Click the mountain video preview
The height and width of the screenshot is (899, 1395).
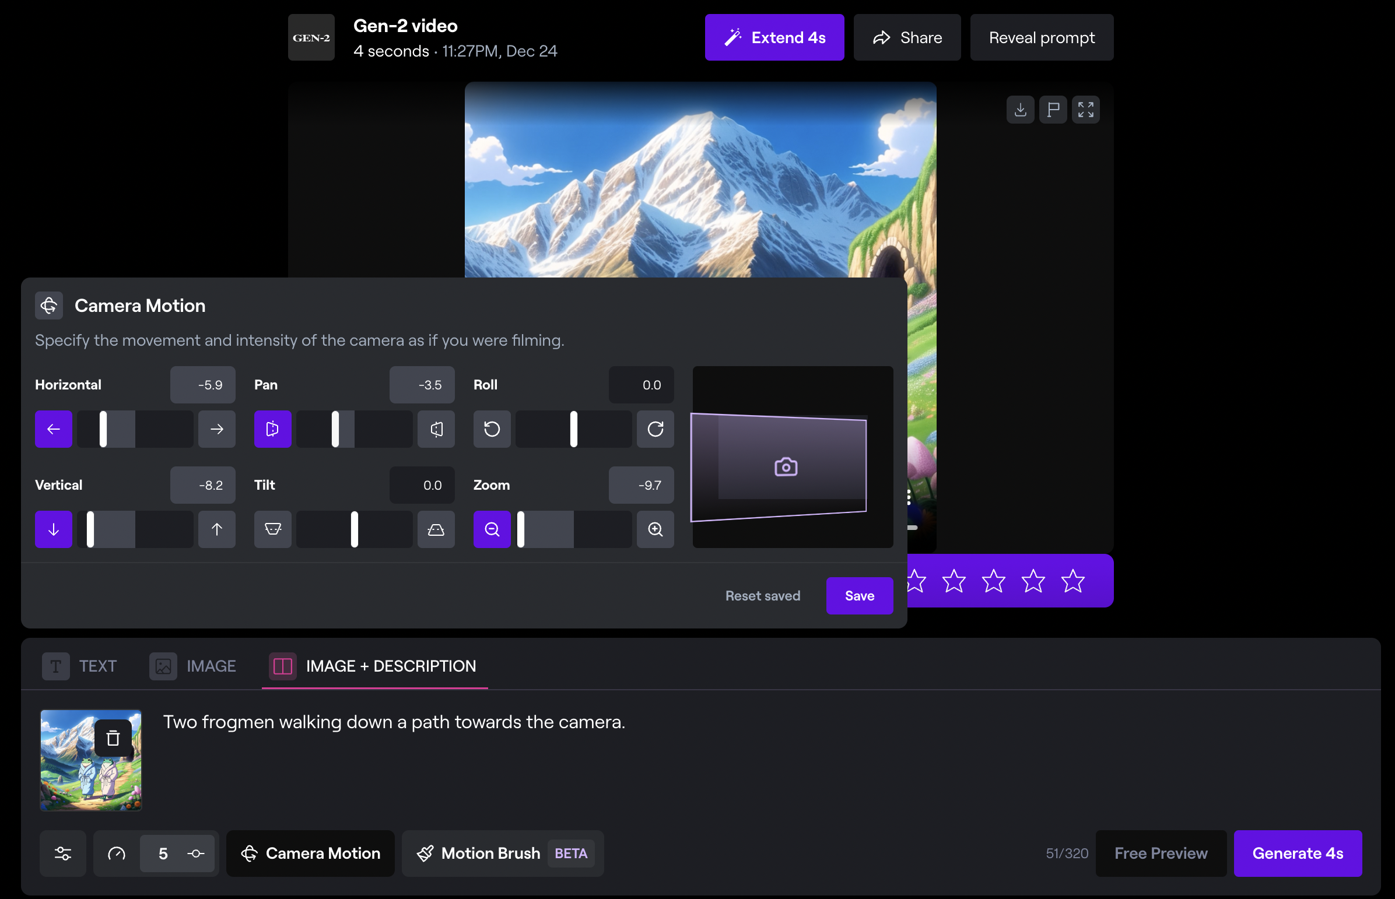coord(700,180)
